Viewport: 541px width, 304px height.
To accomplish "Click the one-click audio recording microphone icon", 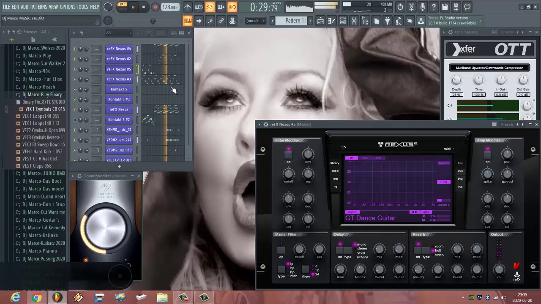I will pos(422,7).
